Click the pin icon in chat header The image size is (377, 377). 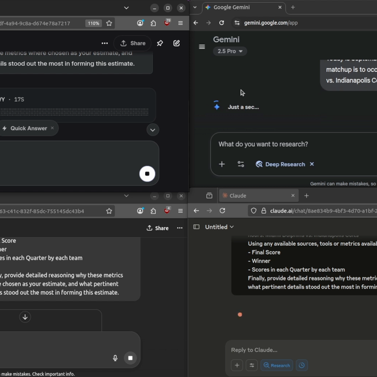pos(160,43)
